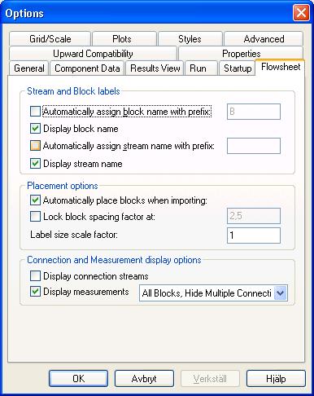Select the Flowsheet tab
Viewport: 314px width, 396px height.
[x=281, y=67]
